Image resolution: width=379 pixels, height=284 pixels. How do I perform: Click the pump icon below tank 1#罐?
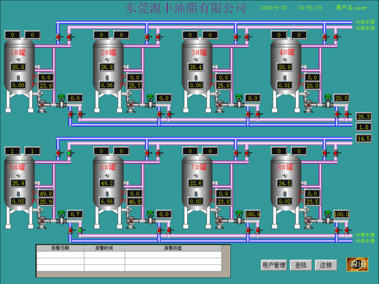[42, 105]
